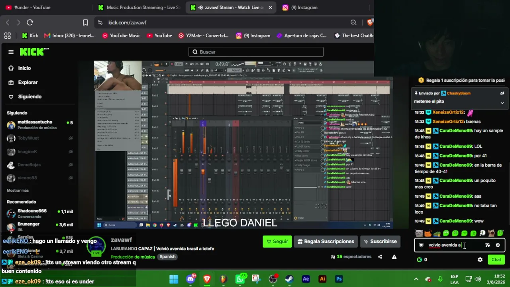Expand the pinned message chevron
Screen dimensions: 510x287
click(x=502, y=103)
